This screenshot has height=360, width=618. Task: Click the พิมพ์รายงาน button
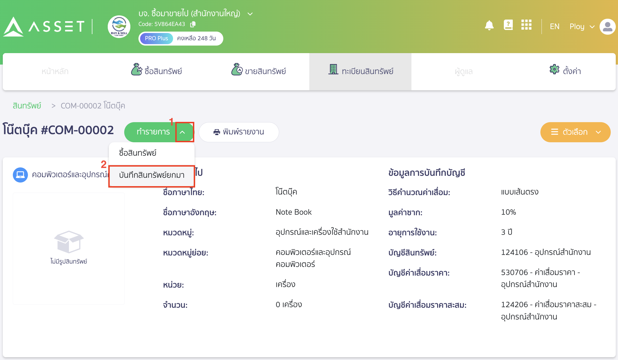[239, 132]
